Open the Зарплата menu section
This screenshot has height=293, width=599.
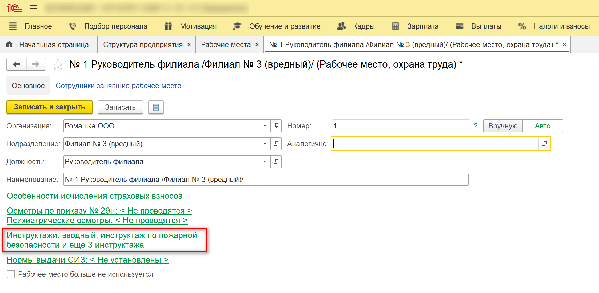[422, 26]
